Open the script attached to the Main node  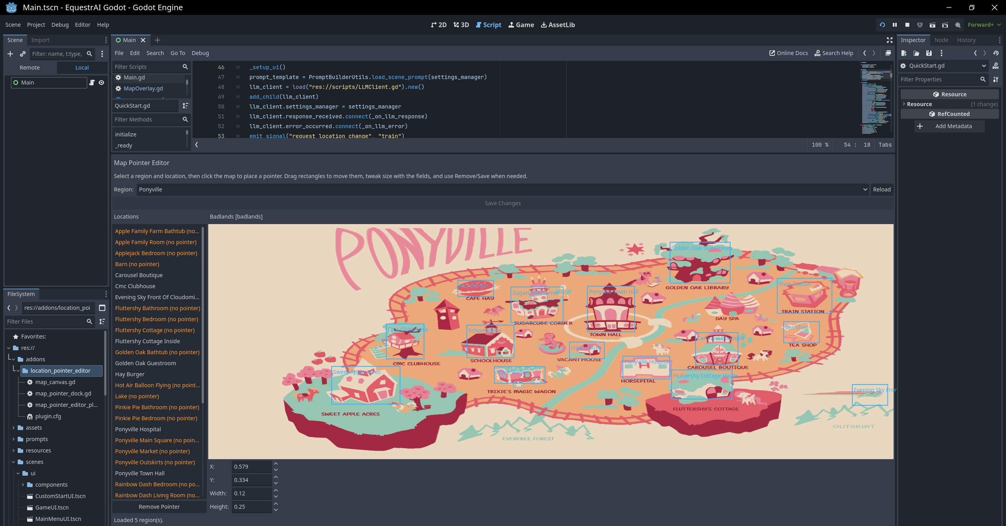92,83
